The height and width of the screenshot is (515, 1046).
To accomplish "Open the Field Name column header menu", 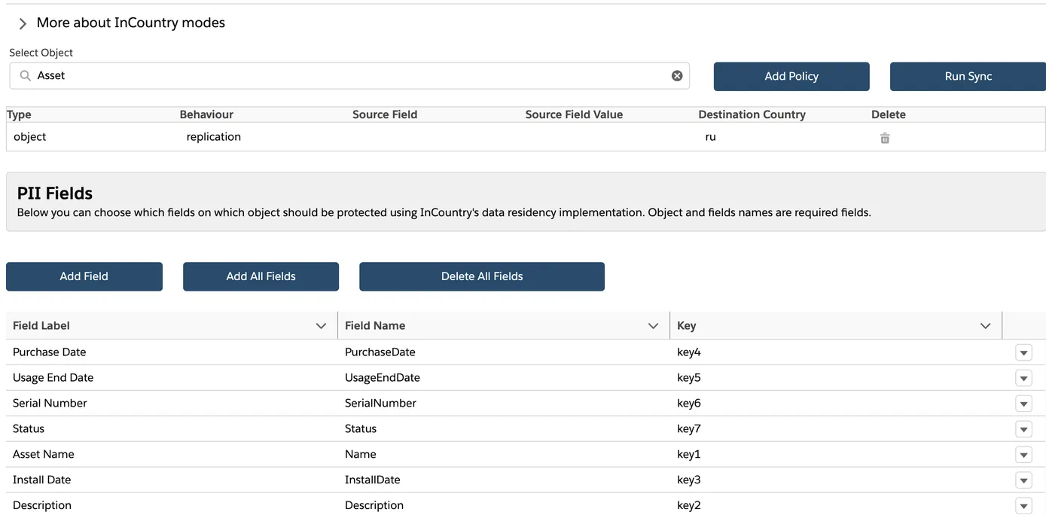I will coord(653,326).
